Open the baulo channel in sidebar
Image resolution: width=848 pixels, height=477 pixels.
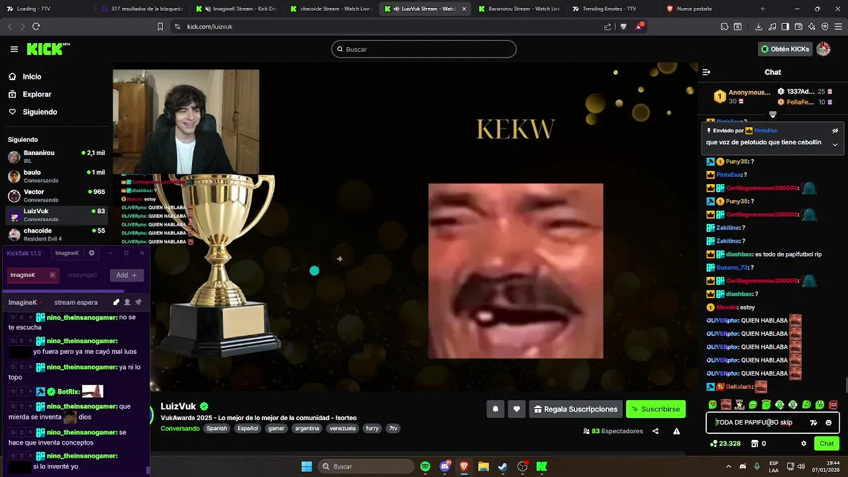(56, 176)
